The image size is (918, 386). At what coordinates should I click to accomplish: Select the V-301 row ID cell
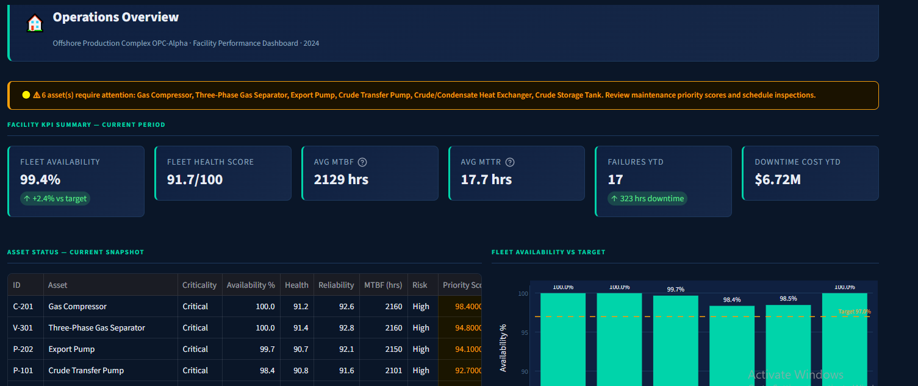point(26,327)
